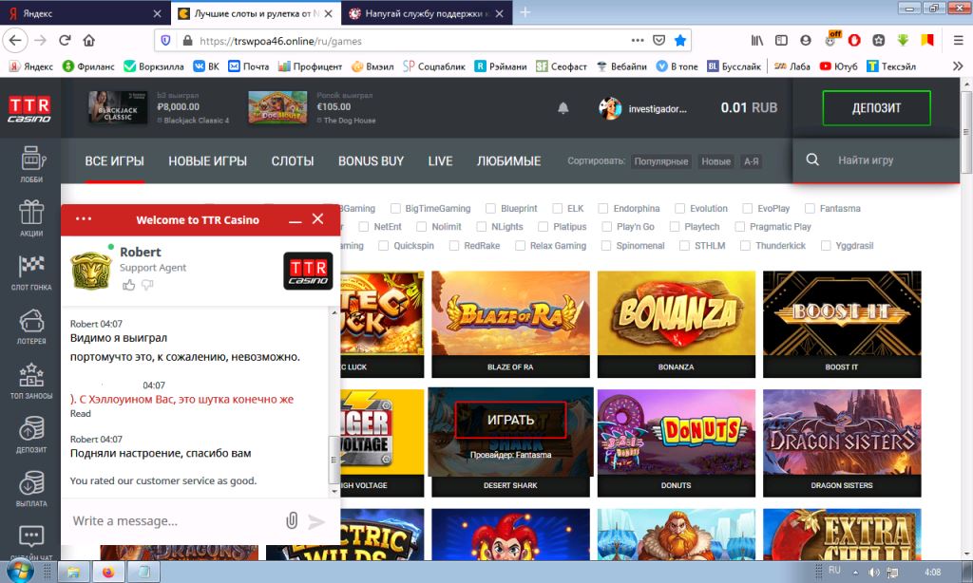Open the Windows Start menu
The width and height of the screenshot is (973, 583).
point(19,572)
